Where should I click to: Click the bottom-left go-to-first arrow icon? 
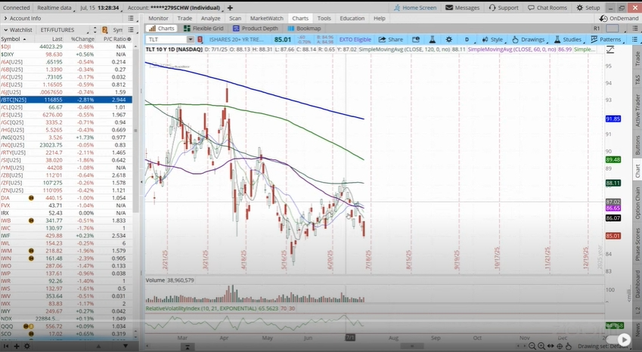click(7, 346)
